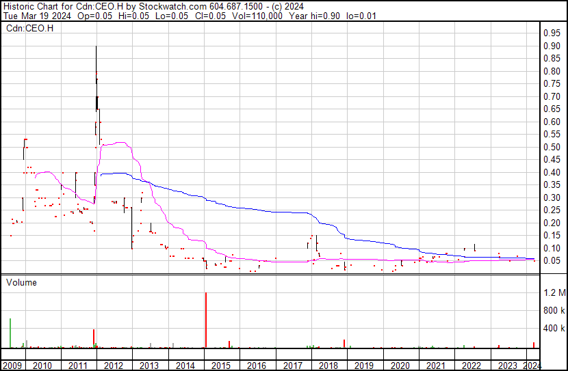
Task: Click the 2014 year label
Action: point(185,366)
